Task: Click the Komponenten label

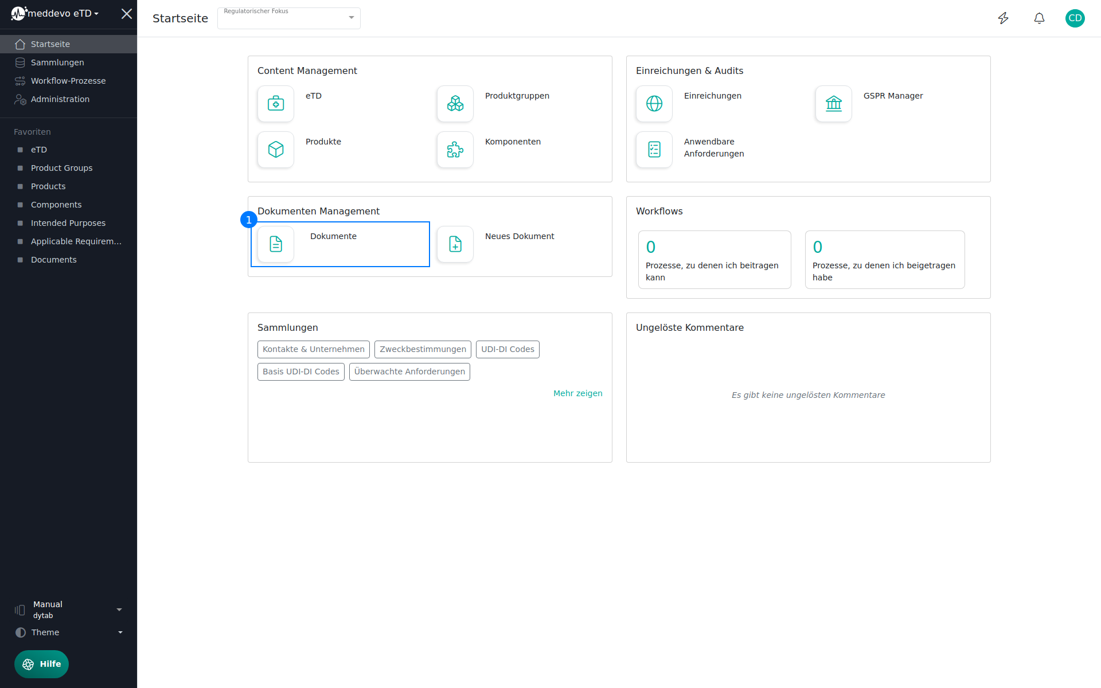Action: 513,142
